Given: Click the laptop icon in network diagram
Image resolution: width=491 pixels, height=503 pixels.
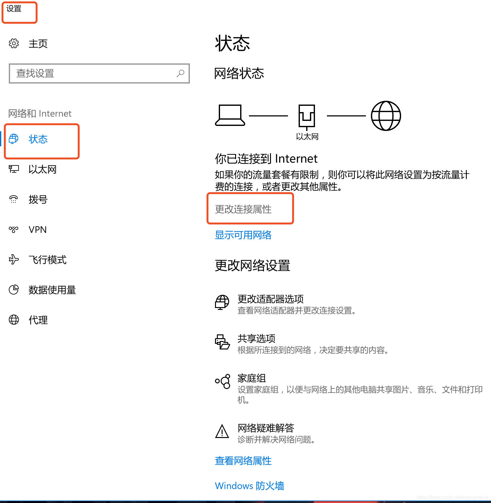Looking at the screenshot, I should tap(230, 115).
